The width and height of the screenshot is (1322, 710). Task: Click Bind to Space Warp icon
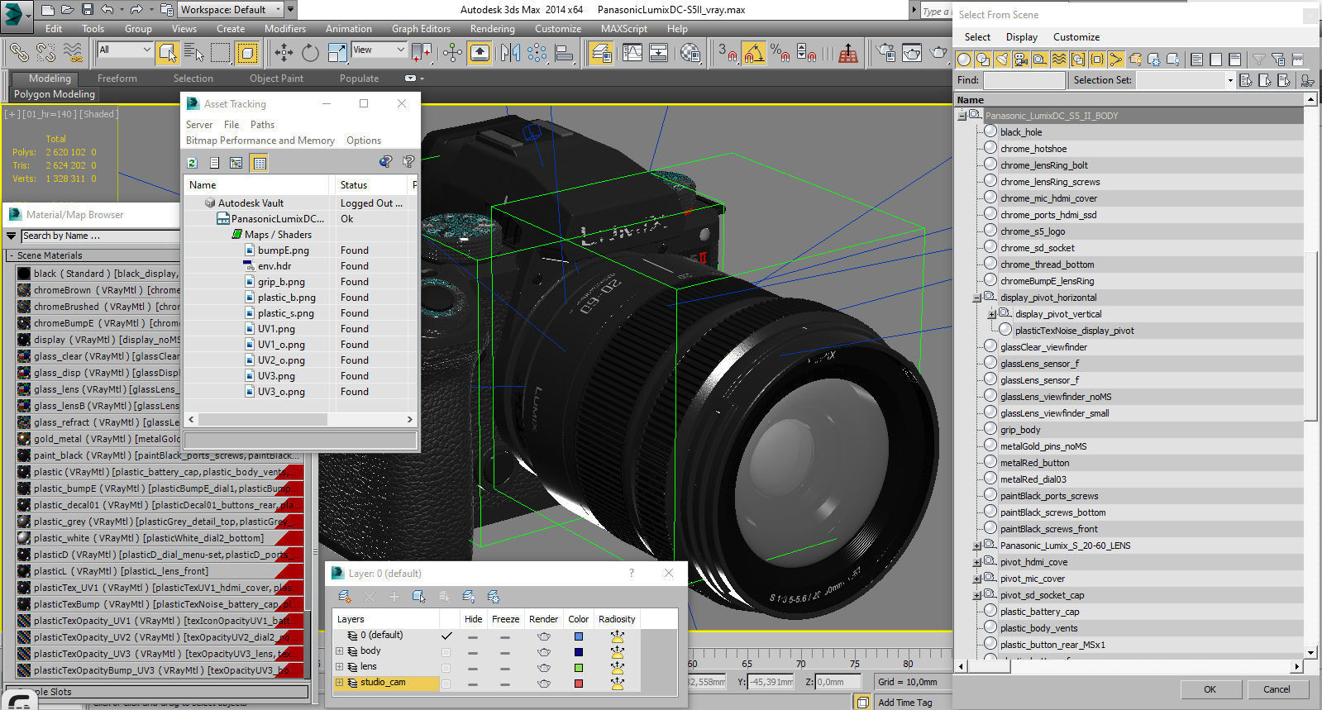coord(73,53)
